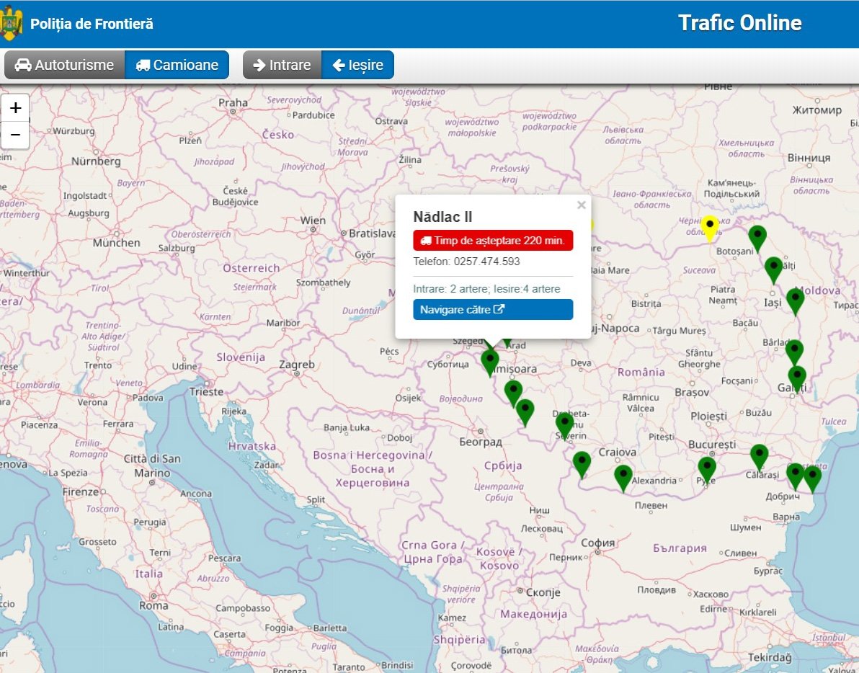Select the green marker by Botoșani

757,236
